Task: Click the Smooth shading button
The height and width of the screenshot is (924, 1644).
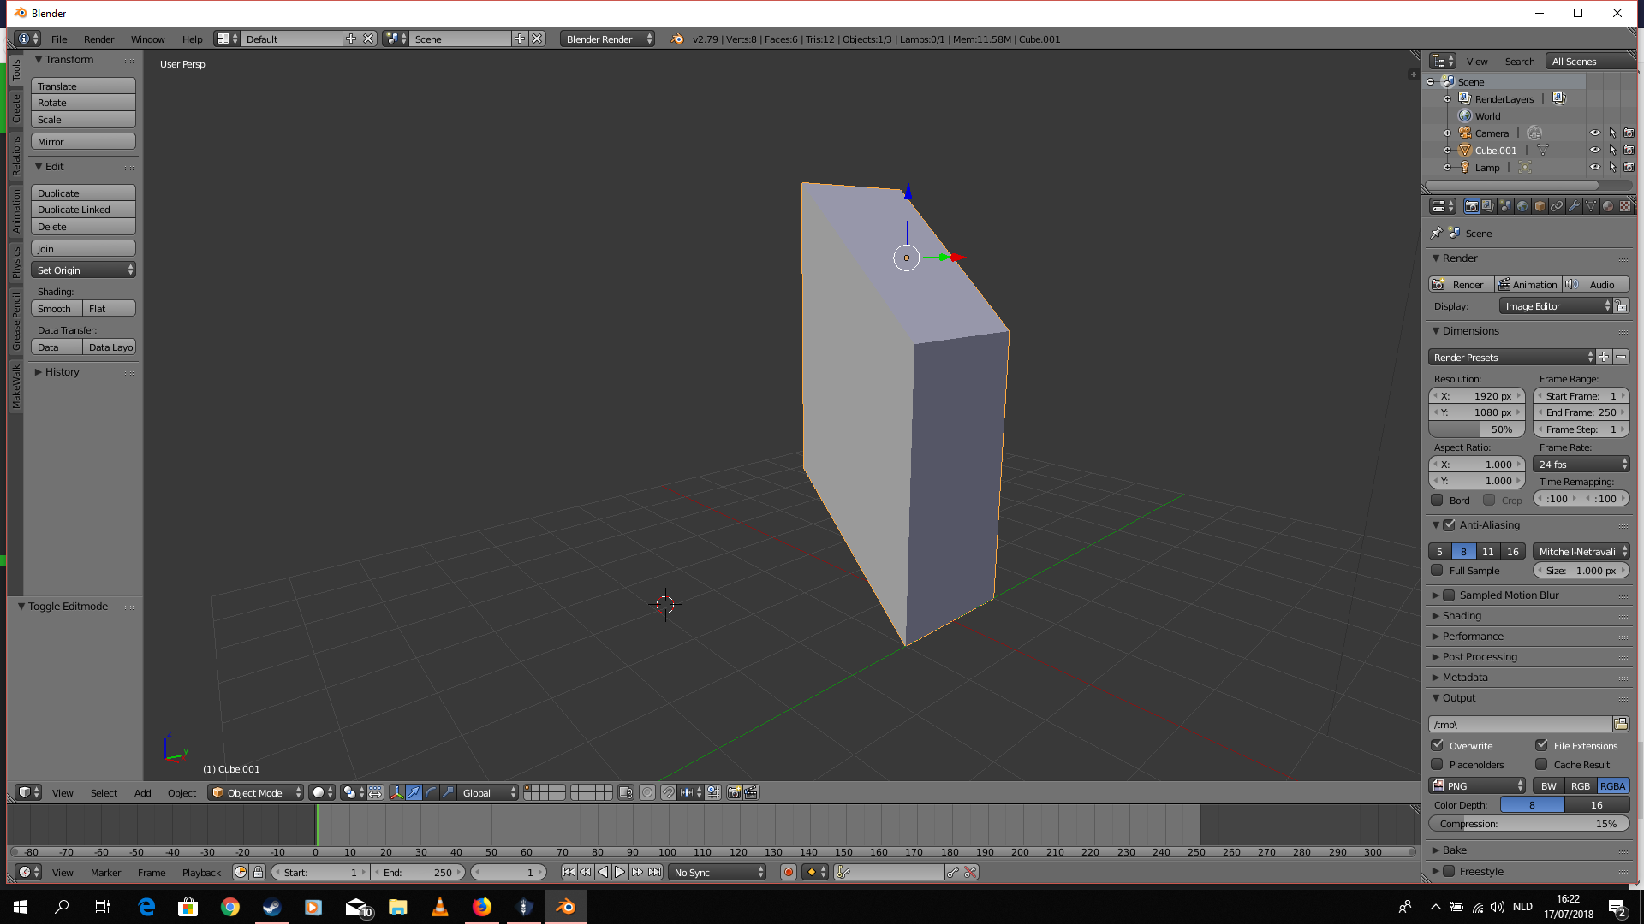Action: pos(57,308)
